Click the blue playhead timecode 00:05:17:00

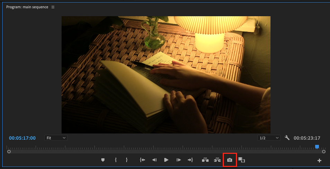[x=22, y=138]
